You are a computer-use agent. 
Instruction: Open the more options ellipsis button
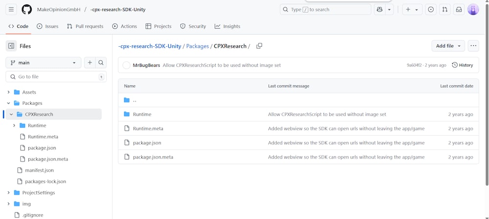(473, 46)
